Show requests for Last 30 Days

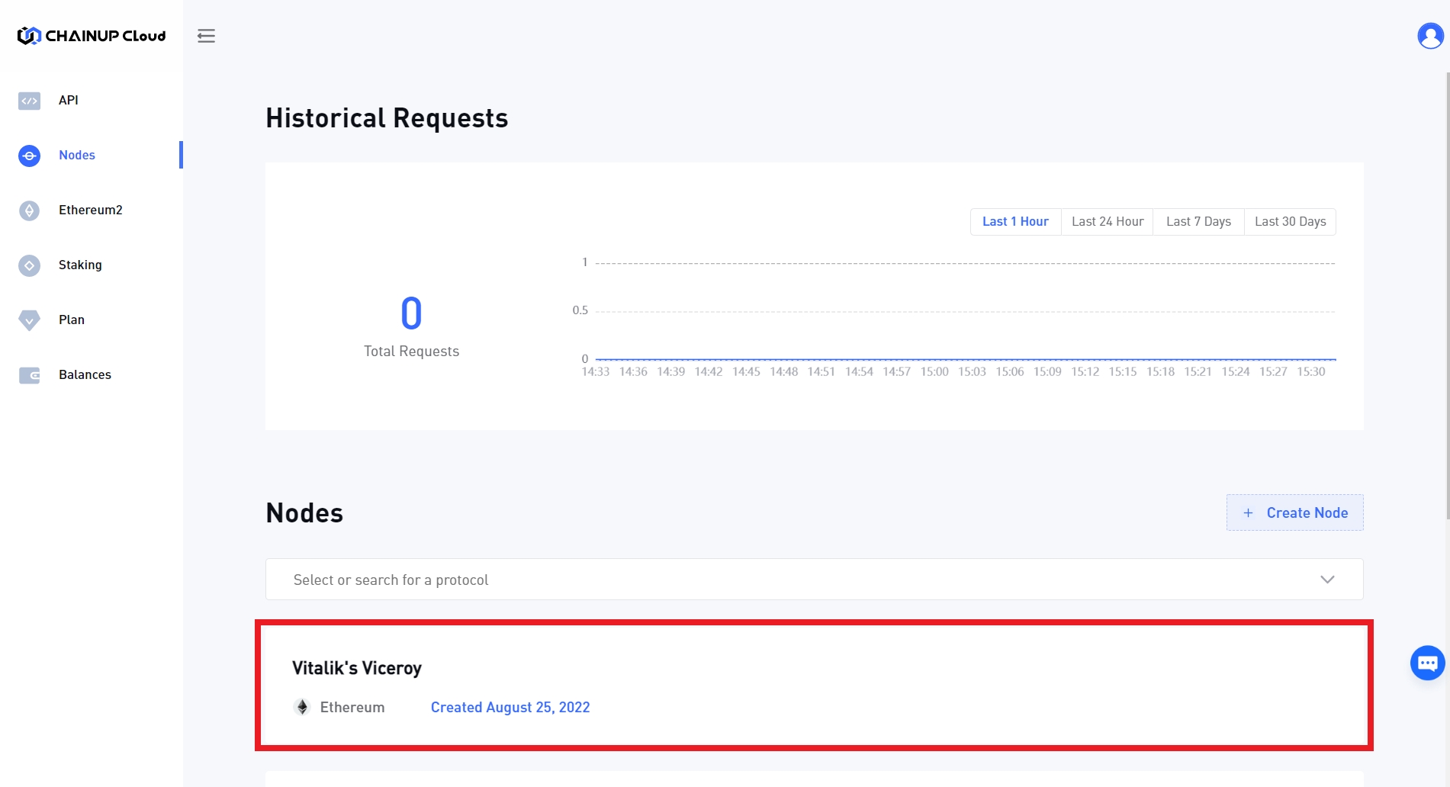point(1290,222)
